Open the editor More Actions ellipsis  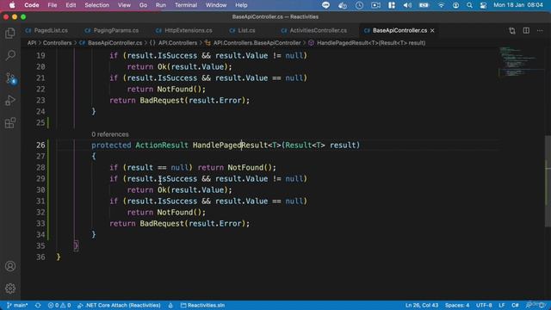[x=540, y=31]
